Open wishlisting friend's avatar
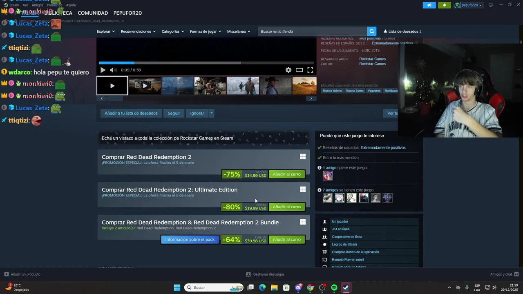 click(327, 176)
